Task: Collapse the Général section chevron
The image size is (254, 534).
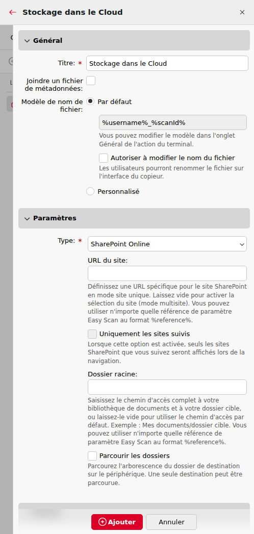Action: (x=27, y=41)
